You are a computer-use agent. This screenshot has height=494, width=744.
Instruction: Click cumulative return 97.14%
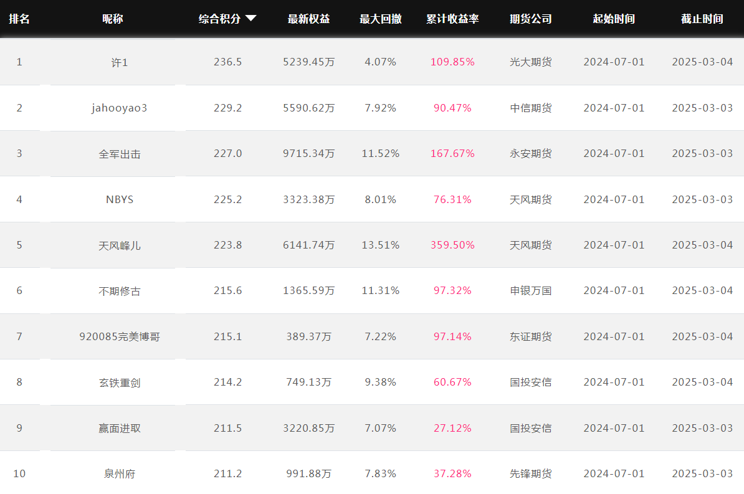click(x=452, y=336)
